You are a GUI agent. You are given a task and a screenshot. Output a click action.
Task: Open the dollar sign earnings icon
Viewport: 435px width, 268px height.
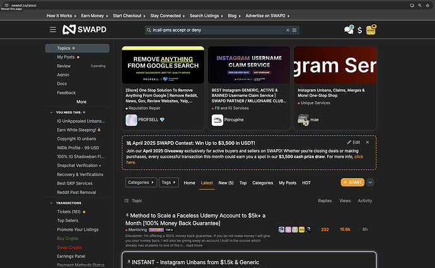tap(359, 30)
